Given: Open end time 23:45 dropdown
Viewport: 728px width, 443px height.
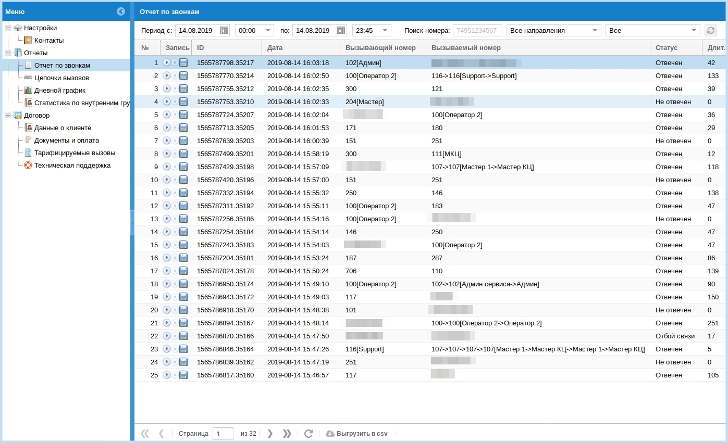Looking at the screenshot, I should pyautogui.click(x=386, y=30).
